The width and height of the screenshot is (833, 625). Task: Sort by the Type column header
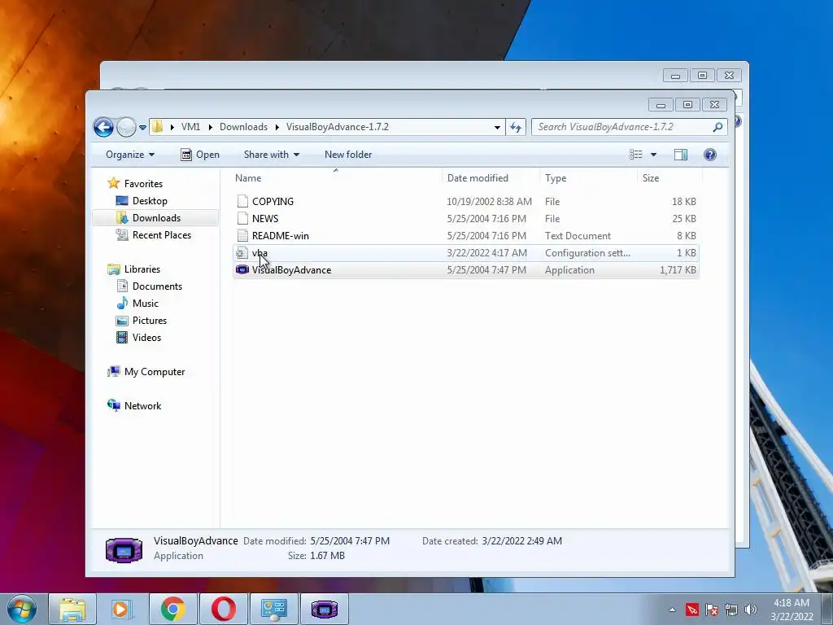tap(587, 178)
